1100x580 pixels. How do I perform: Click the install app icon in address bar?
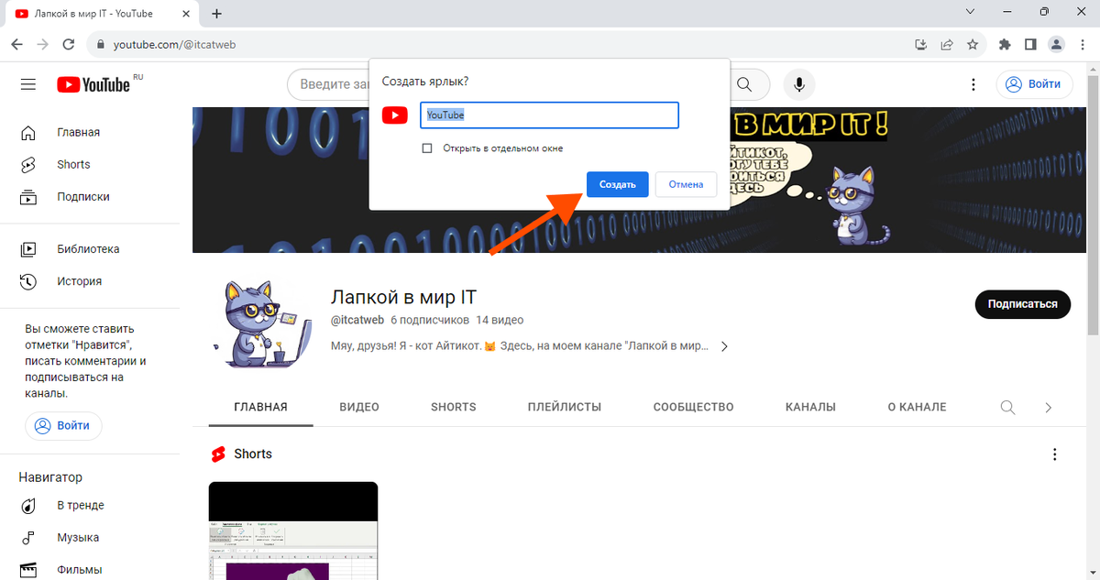tap(921, 44)
